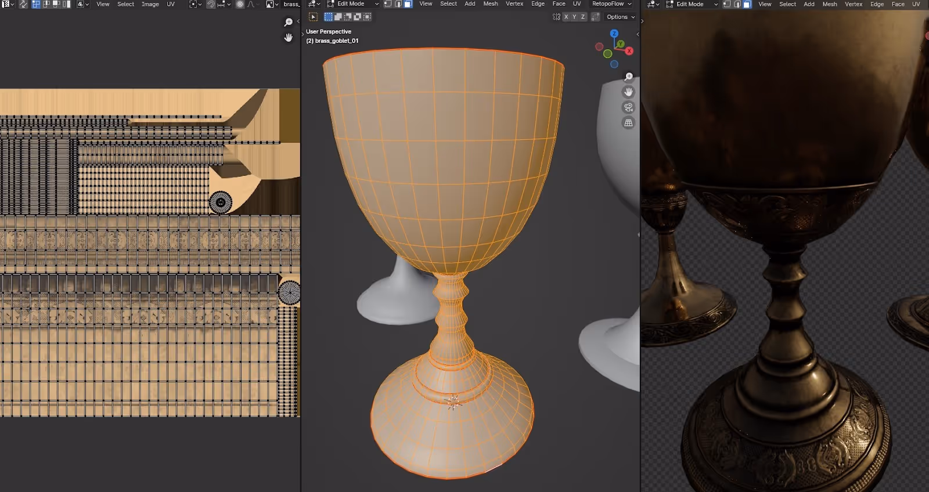The height and width of the screenshot is (492, 929).
Task: Open the Options dropdown
Action: [621, 17]
